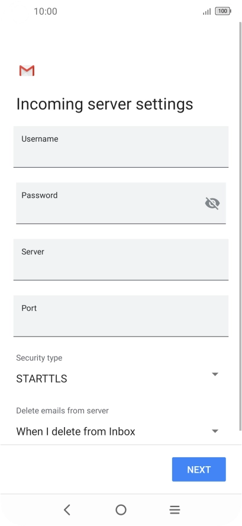Focus the Server input field

coord(121,259)
